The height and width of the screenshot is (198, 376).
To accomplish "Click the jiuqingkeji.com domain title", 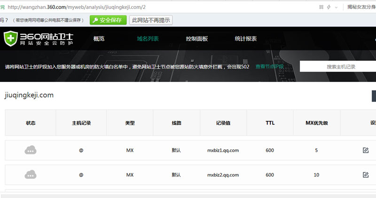I will (29, 95).
